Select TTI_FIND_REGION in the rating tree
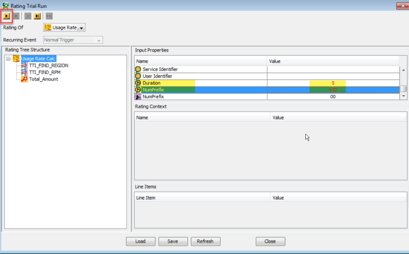Image resolution: width=409 pixels, height=254 pixels. [49, 66]
